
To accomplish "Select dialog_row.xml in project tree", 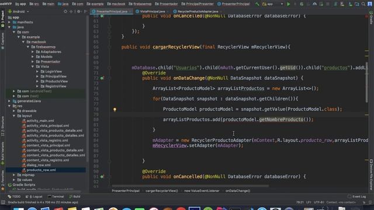I will [39, 165].
